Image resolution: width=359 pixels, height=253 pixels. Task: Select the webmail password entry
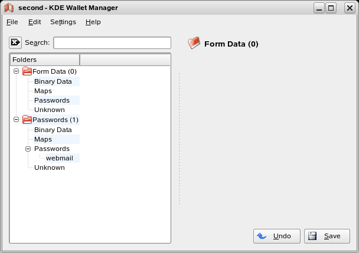point(58,158)
